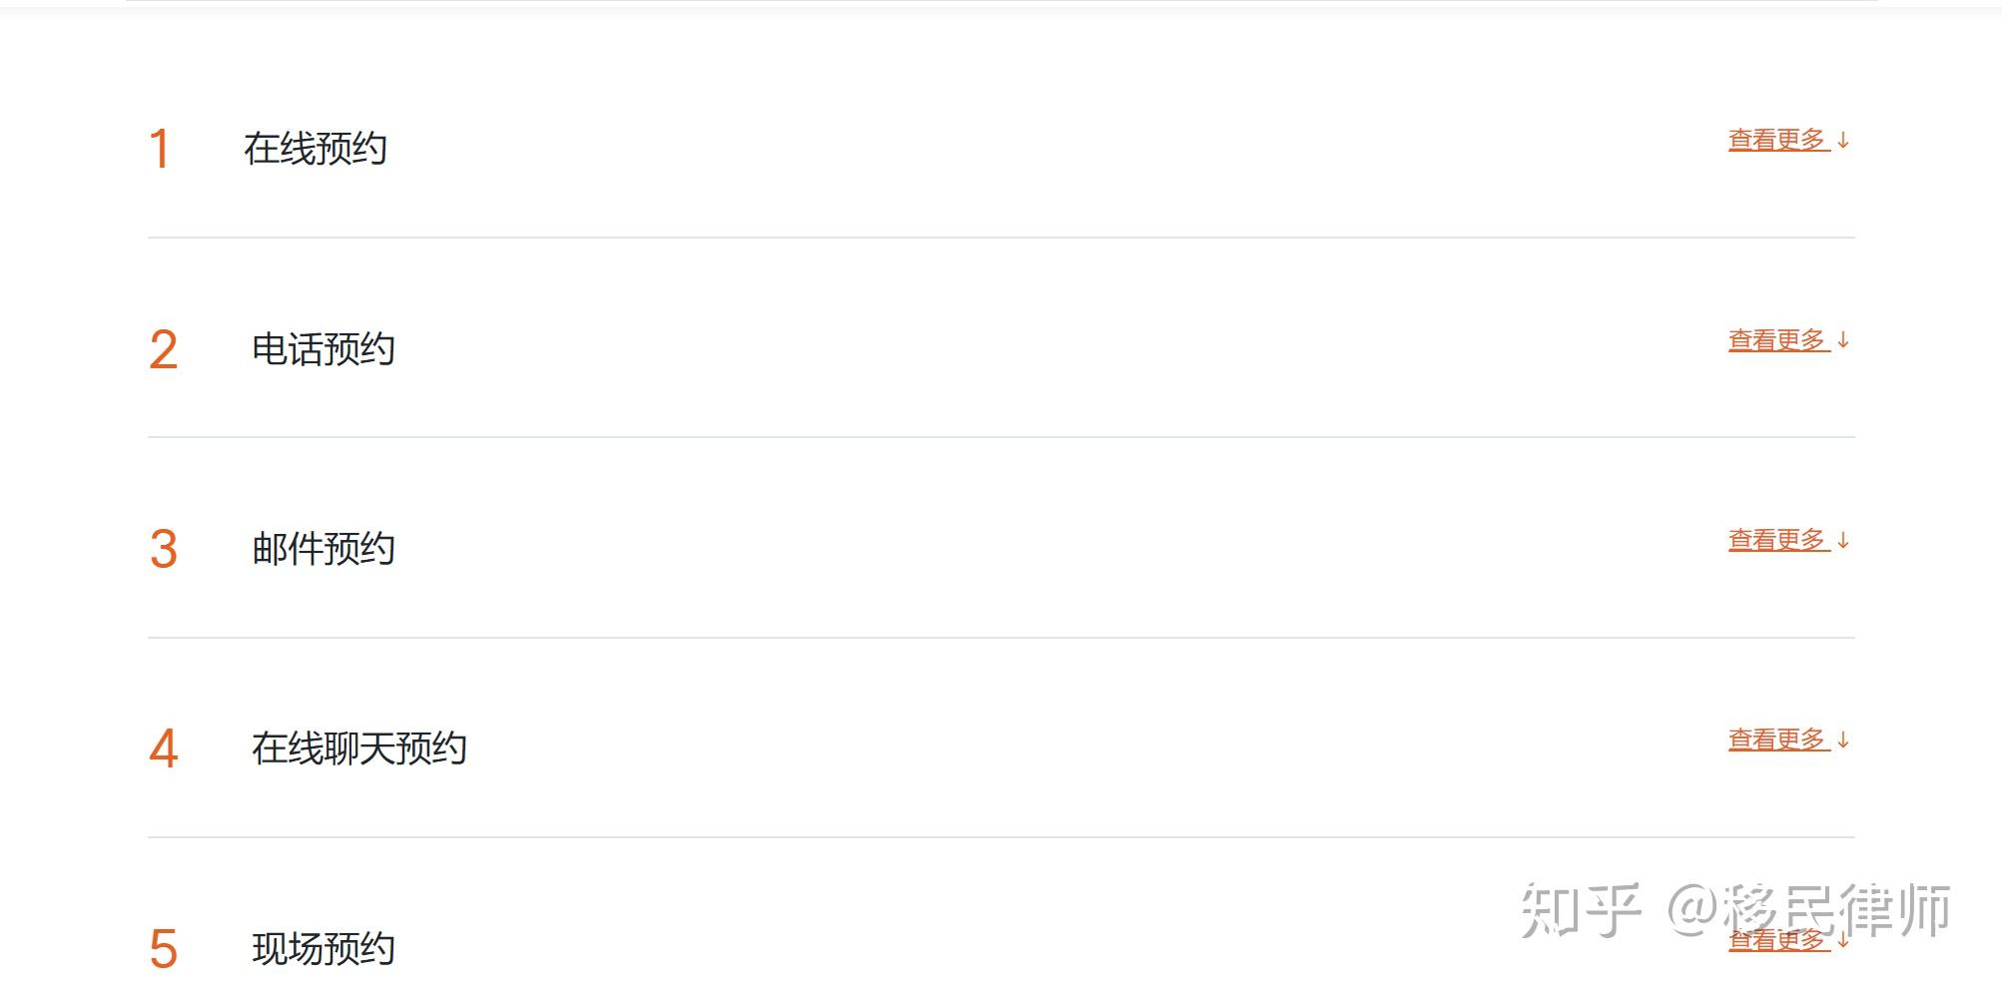The image size is (2002, 994).
Task: Click the down arrow icon beside 在线预约's 查看更多
Action: [x=1843, y=141]
